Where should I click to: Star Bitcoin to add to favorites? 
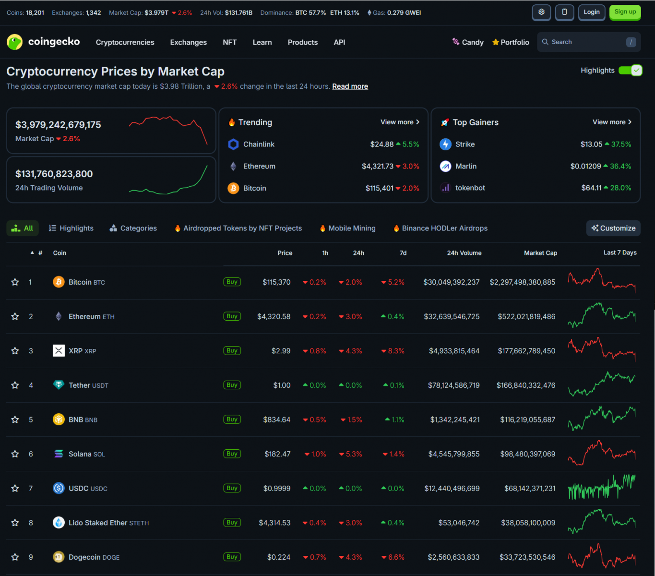point(15,282)
